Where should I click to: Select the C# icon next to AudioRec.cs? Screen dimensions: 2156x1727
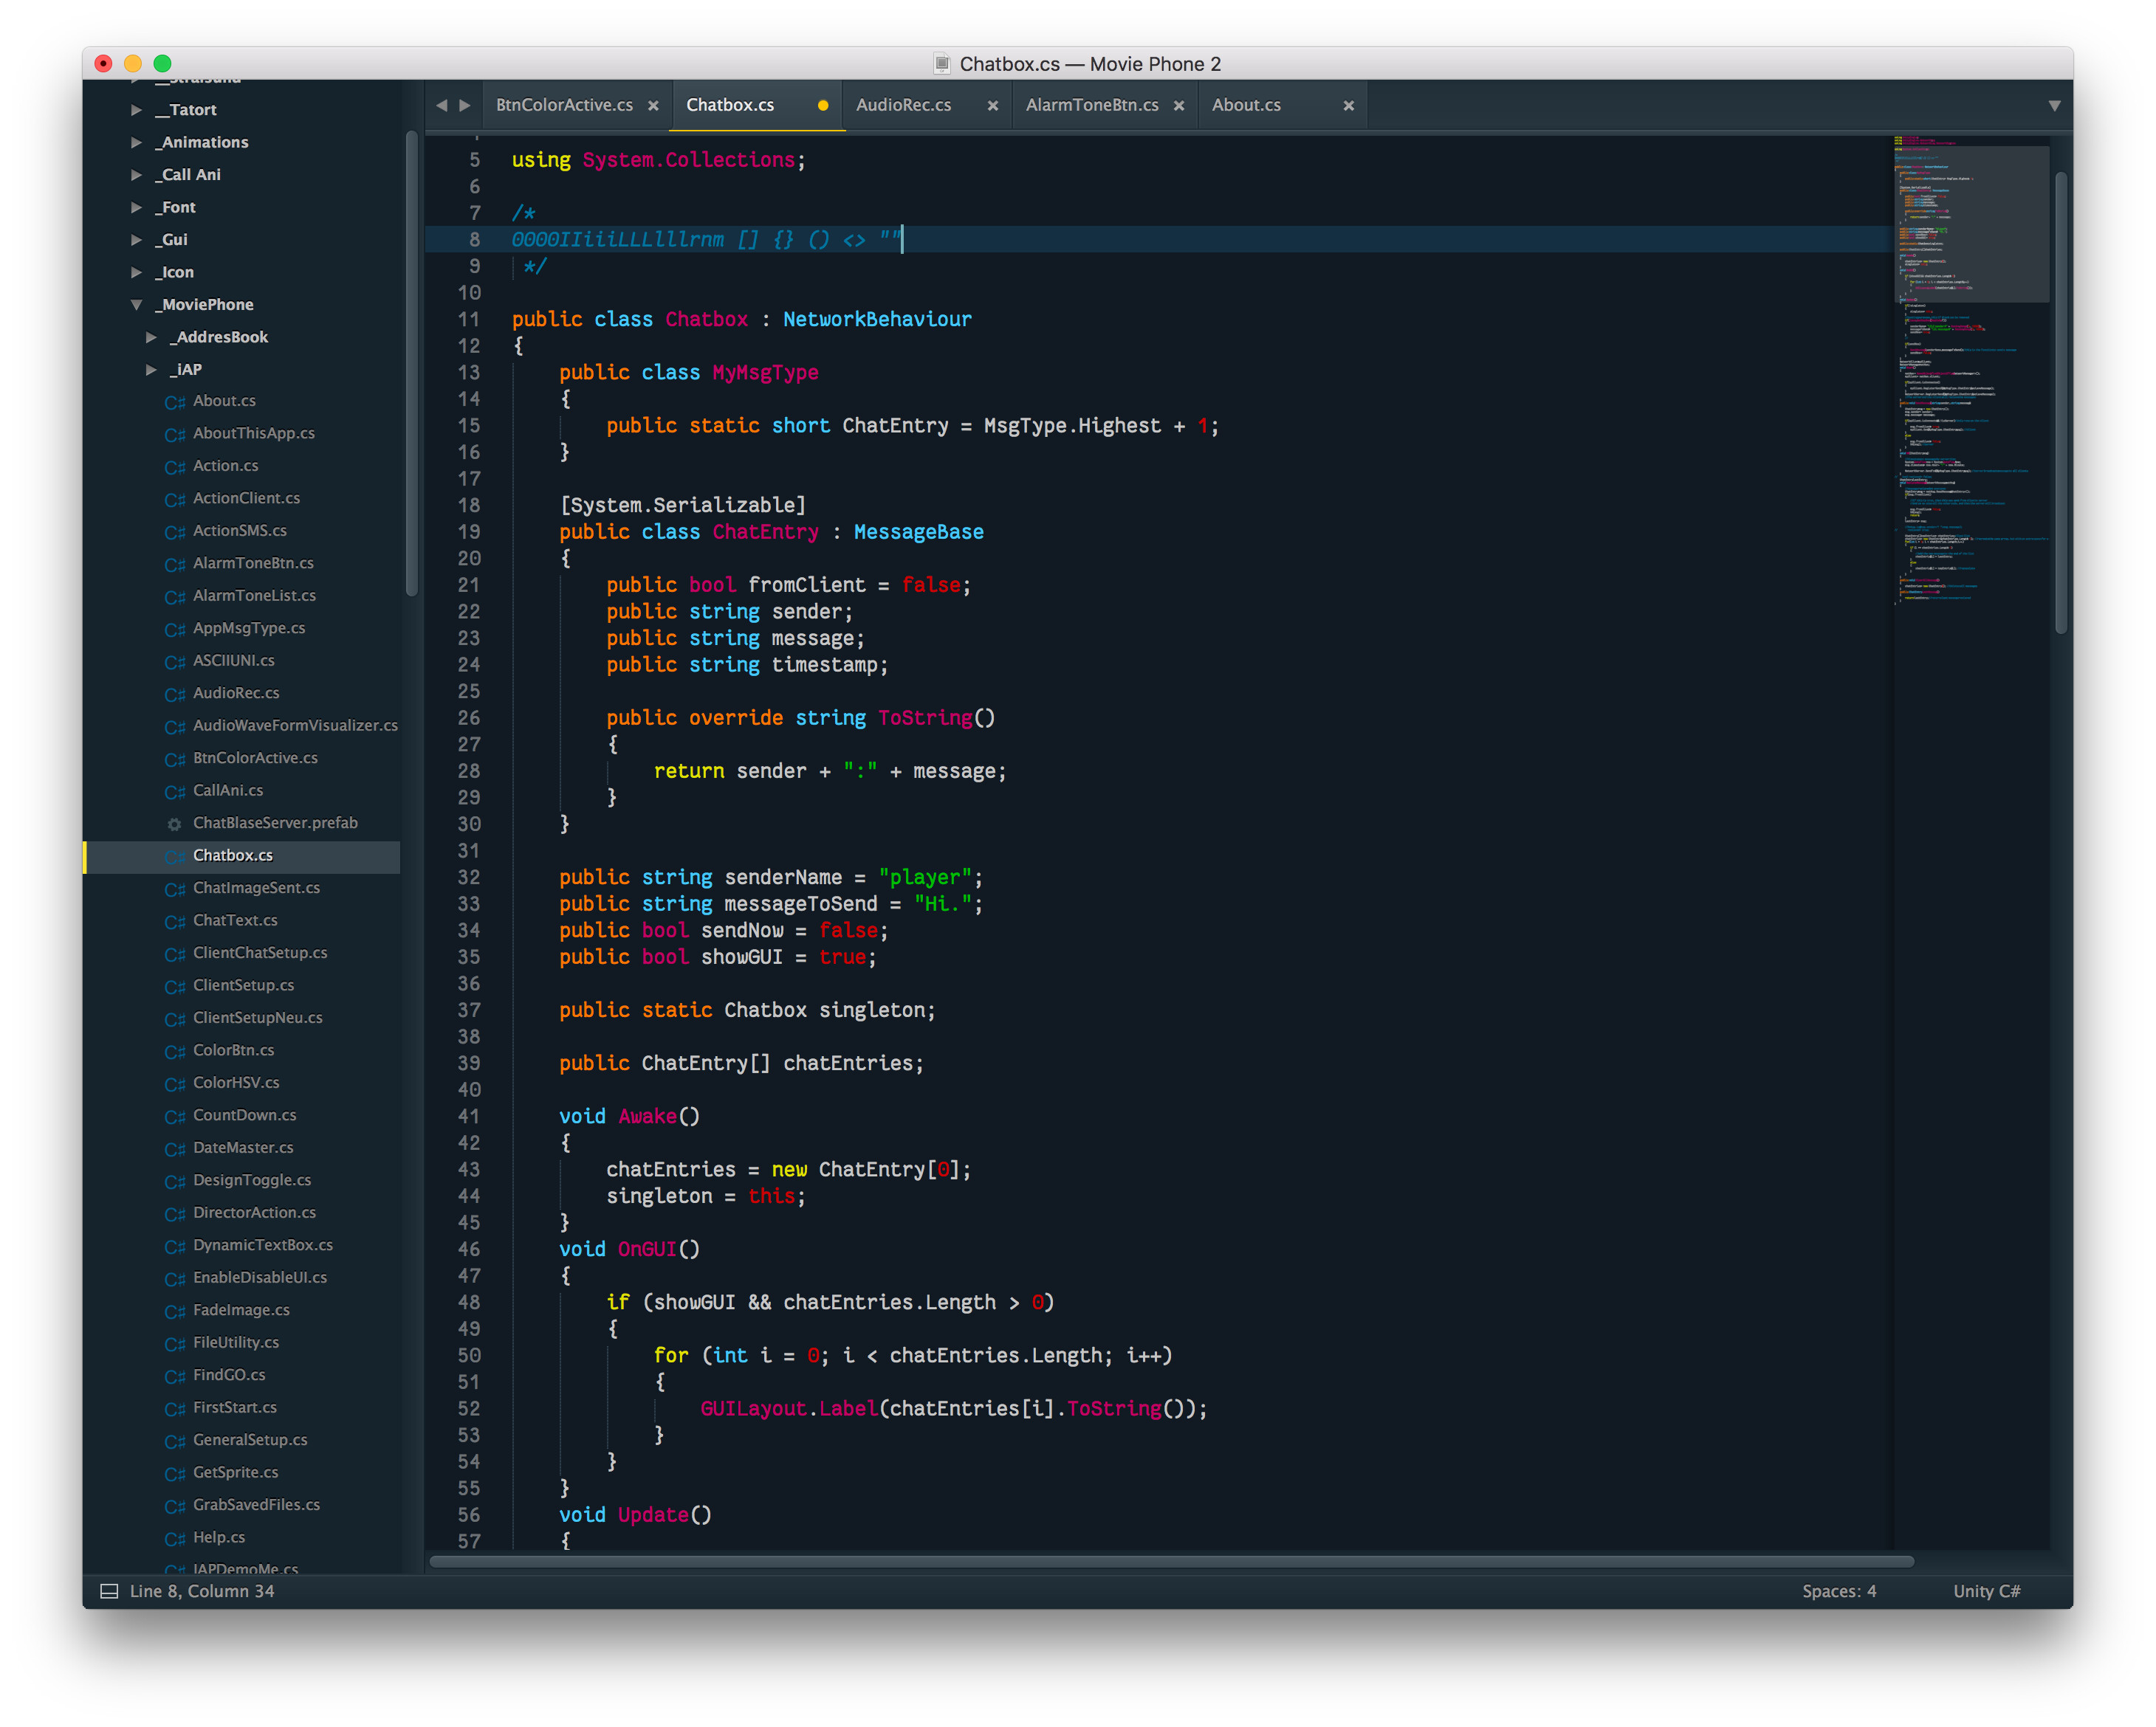click(176, 692)
